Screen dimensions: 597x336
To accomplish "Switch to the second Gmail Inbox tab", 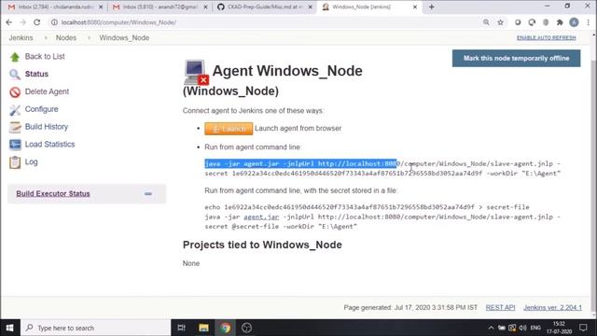I will (160, 7).
